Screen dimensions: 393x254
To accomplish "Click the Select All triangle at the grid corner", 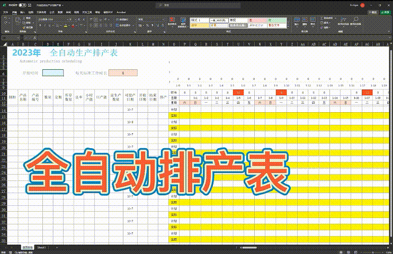I will pos(5,44).
